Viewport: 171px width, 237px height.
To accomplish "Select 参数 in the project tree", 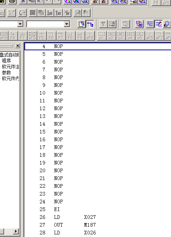I will 7,72.
